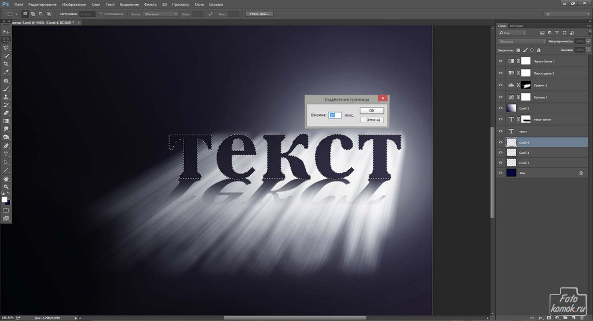Select the Hand tool
The height and width of the screenshot is (321, 593).
pyautogui.click(x=6, y=179)
